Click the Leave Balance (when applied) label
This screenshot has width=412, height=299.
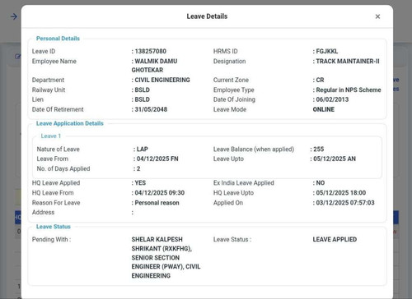[254, 149]
